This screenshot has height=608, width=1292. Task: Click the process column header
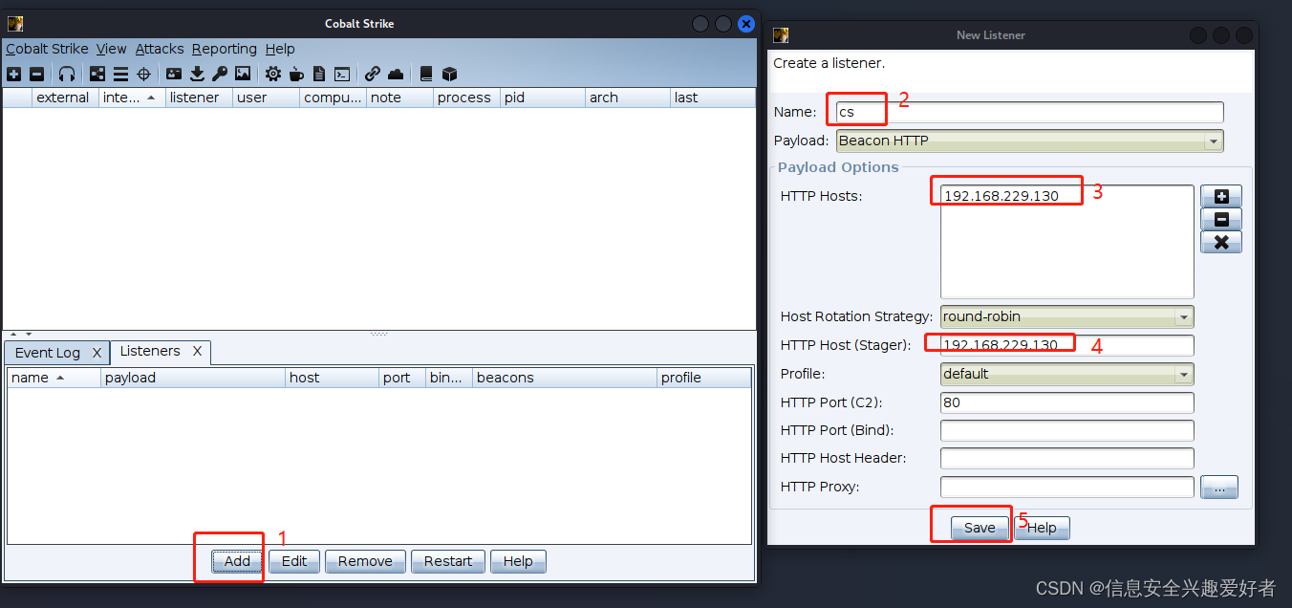point(466,98)
